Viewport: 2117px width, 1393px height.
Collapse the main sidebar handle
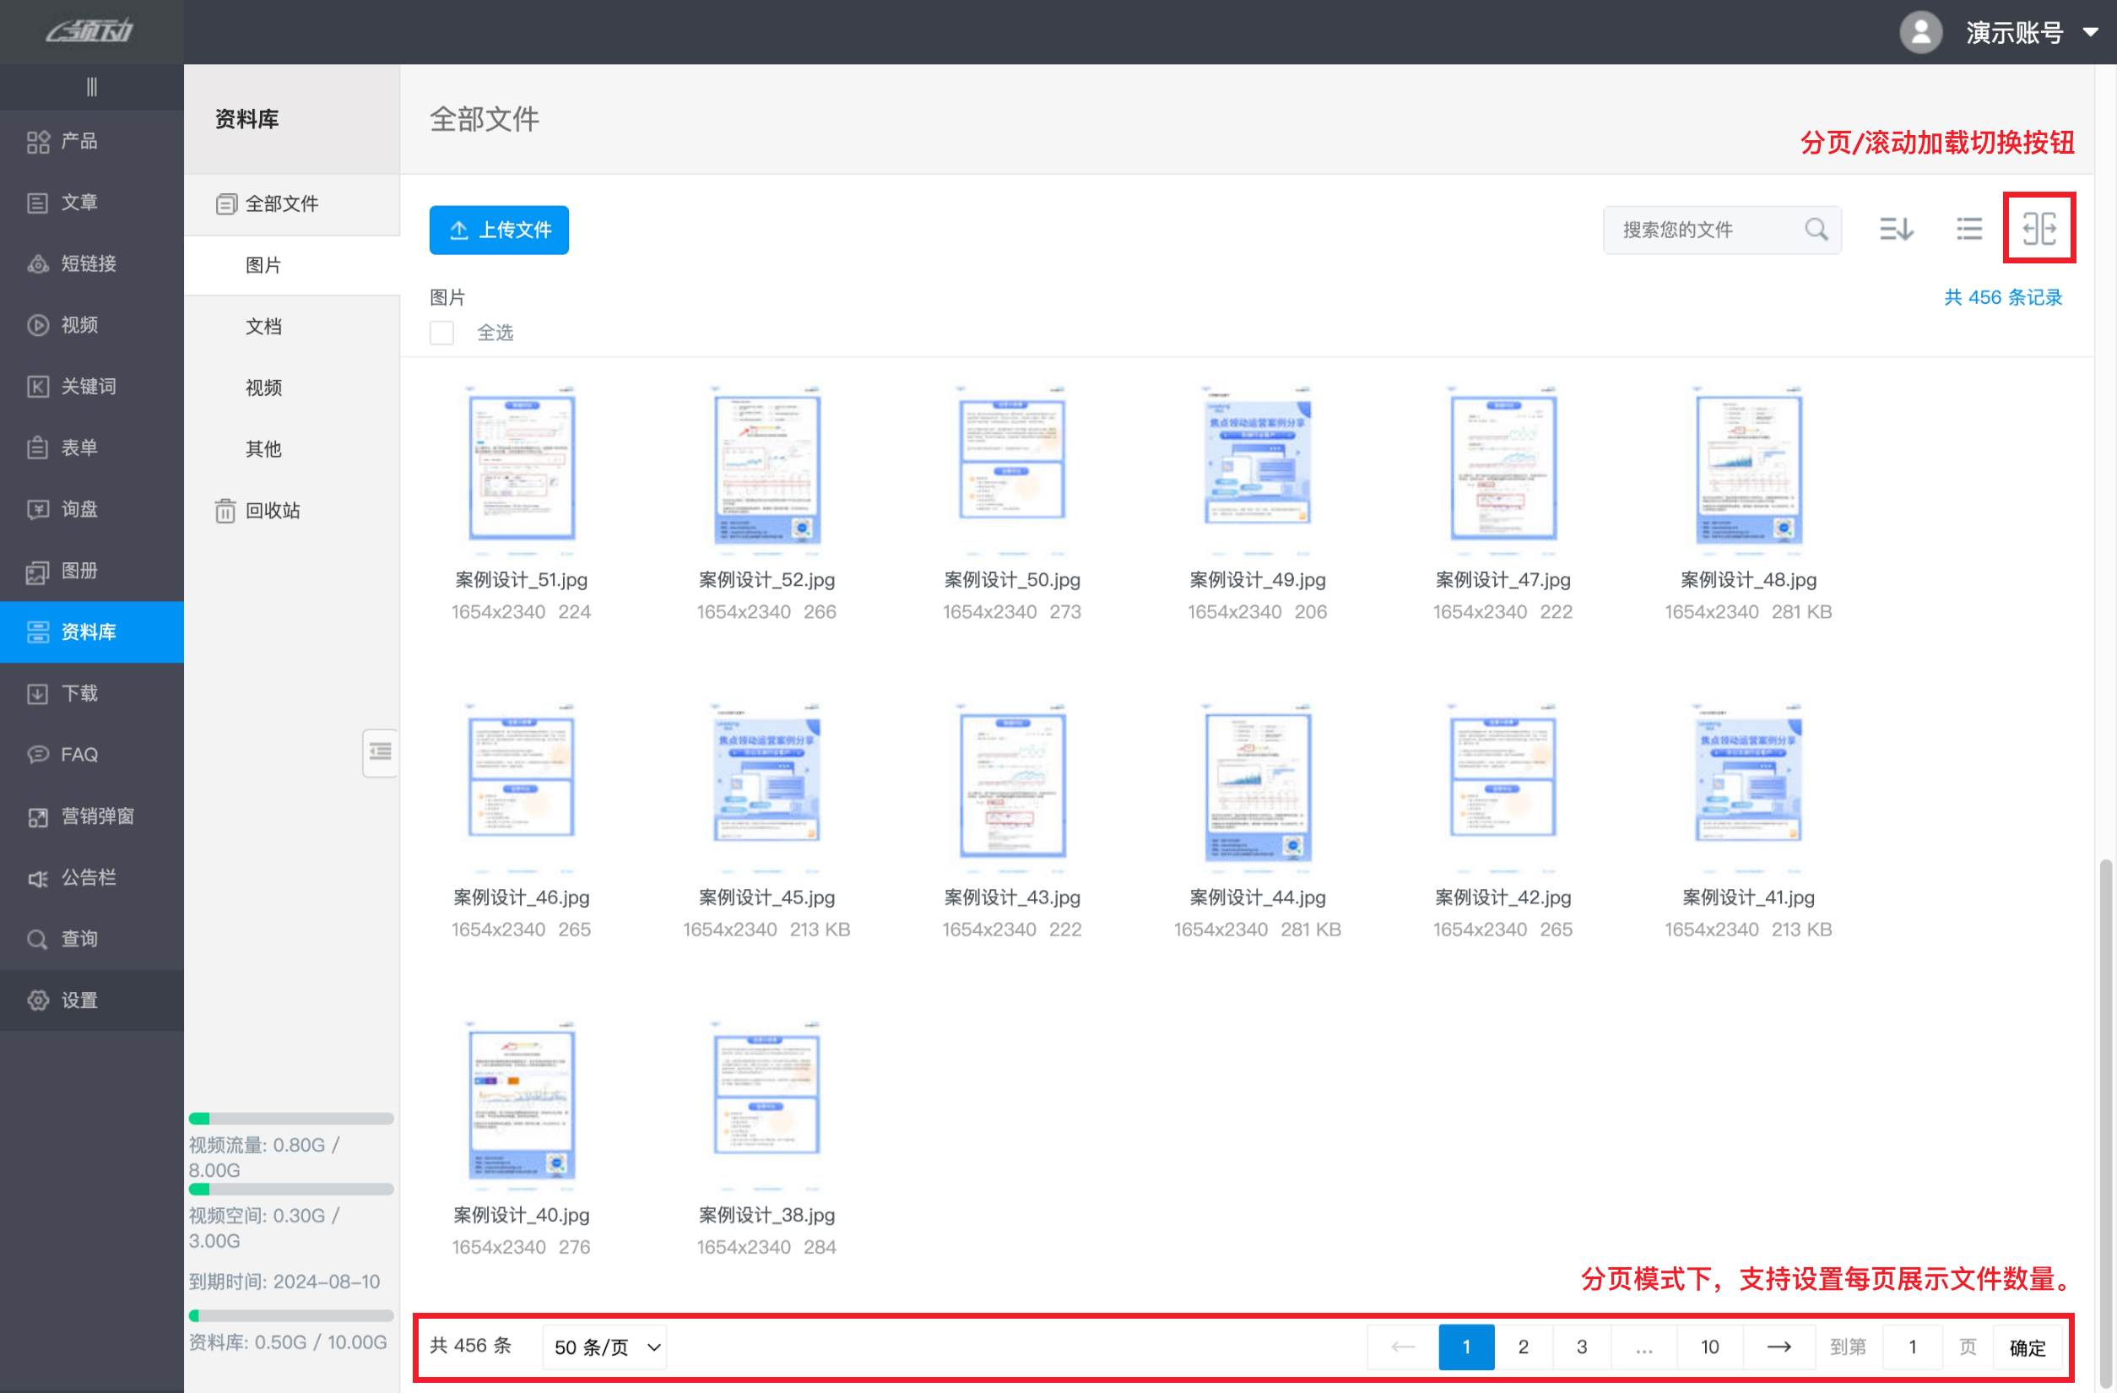pyautogui.click(x=92, y=87)
